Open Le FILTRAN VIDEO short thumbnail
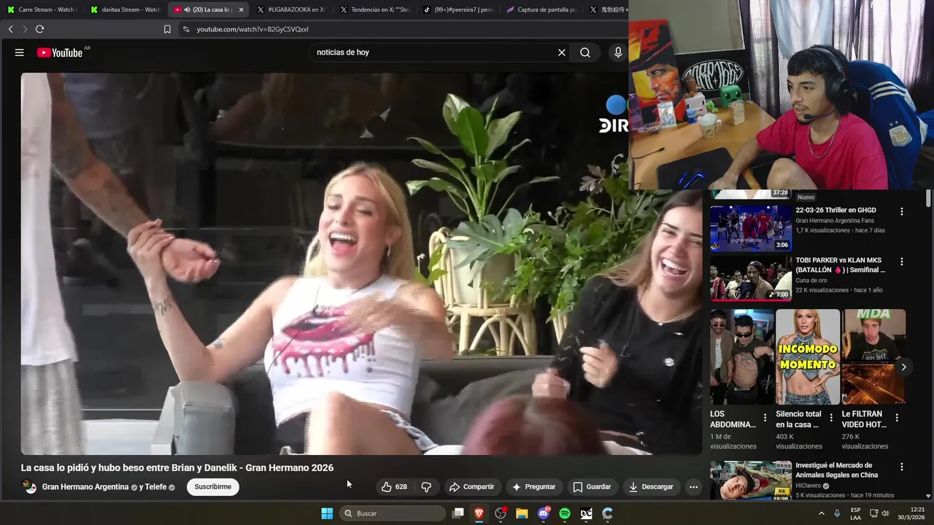 click(873, 357)
